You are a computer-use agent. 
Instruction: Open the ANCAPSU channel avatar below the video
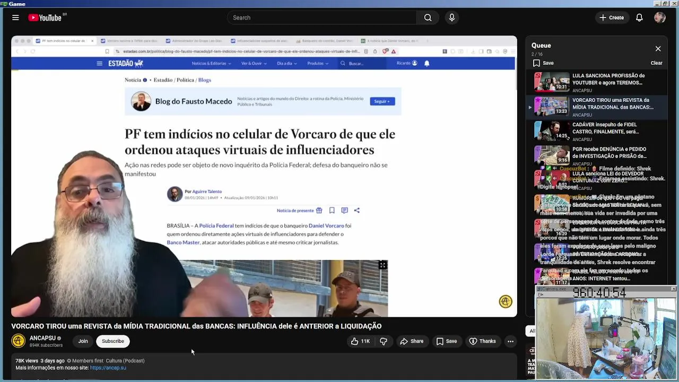(x=19, y=341)
